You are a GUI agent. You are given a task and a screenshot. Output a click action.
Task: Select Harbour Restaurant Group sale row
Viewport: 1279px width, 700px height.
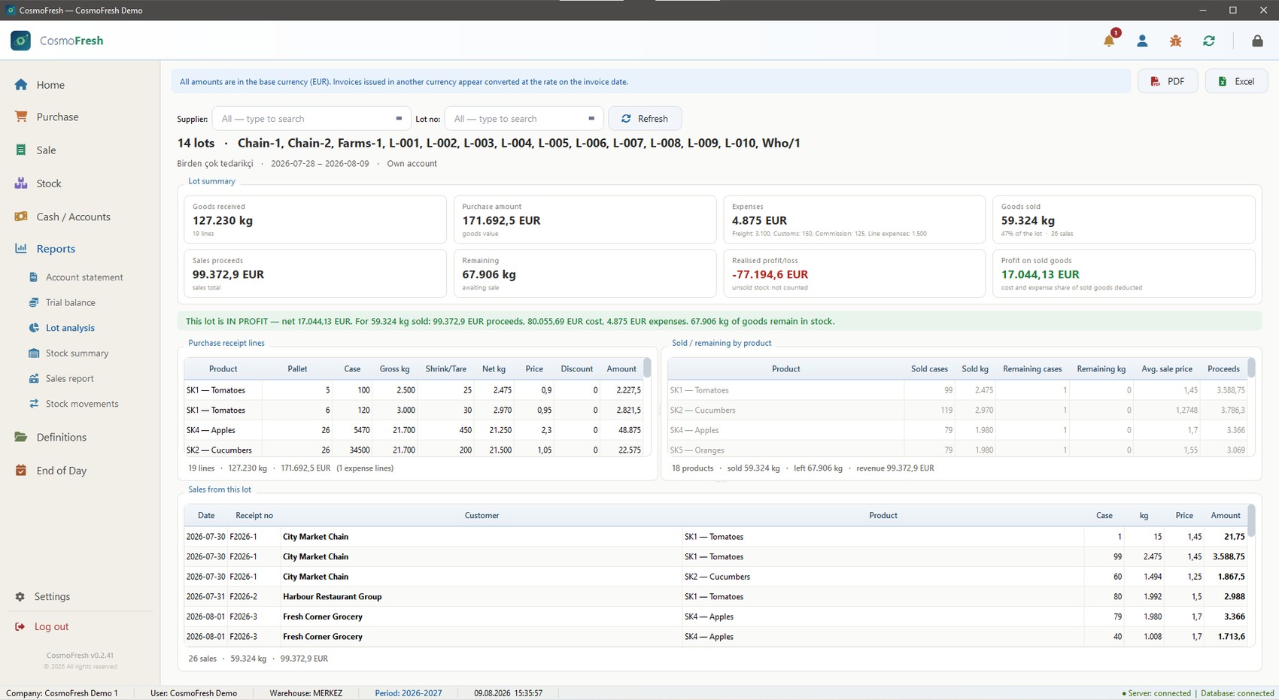point(715,597)
